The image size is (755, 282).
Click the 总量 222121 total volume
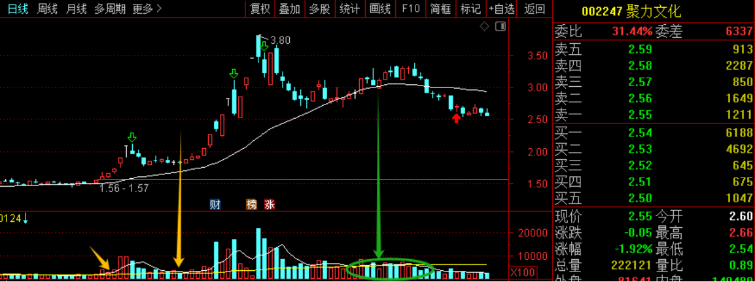pyautogui.click(x=632, y=266)
